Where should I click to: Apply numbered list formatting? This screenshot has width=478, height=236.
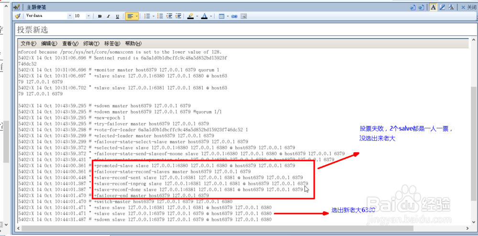click(x=147, y=16)
